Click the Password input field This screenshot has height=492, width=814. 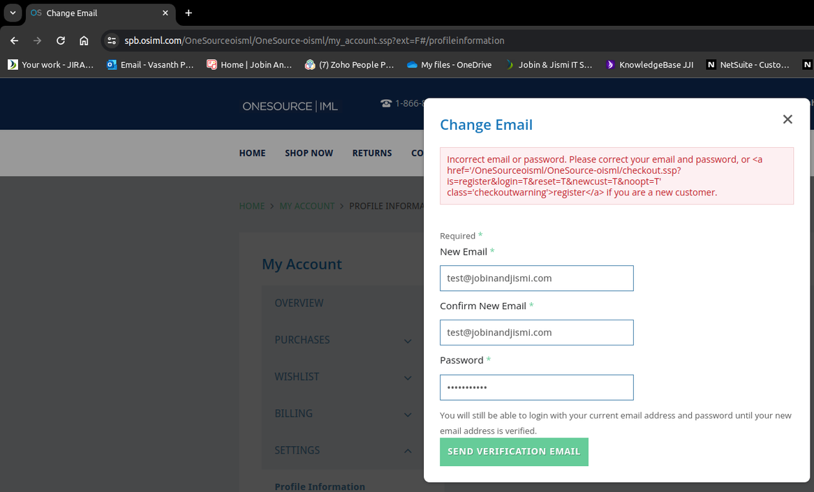[536, 387]
